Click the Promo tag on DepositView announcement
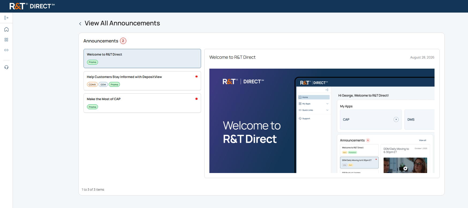This screenshot has height=208, width=468. [x=114, y=85]
